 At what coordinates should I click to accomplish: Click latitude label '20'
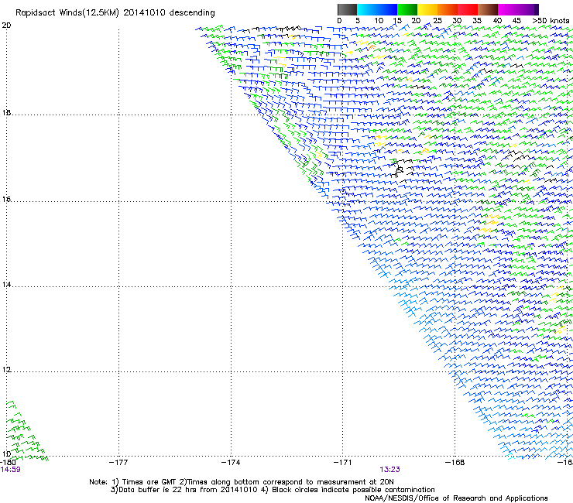6,26
